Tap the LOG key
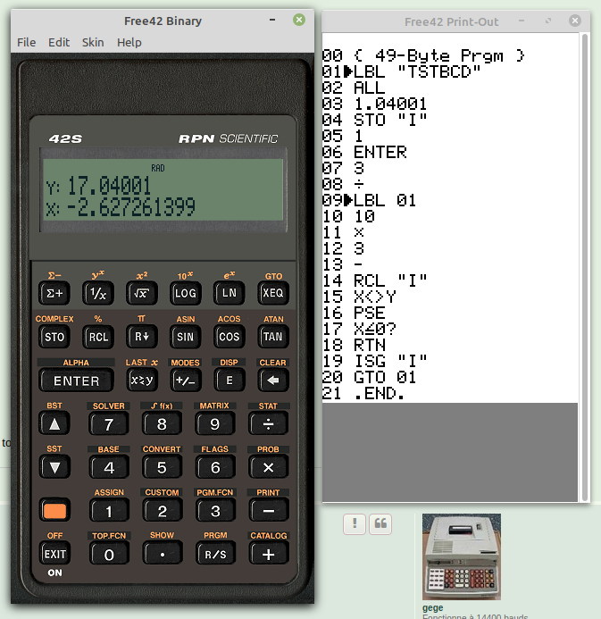 point(186,293)
